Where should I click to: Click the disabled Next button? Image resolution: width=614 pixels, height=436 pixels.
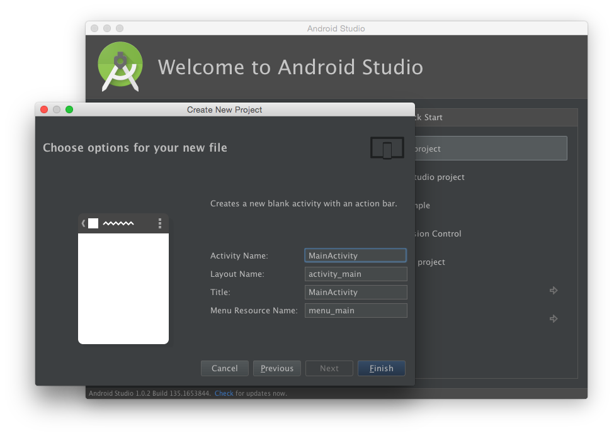point(329,368)
